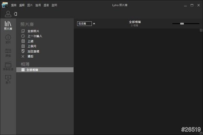This screenshot has width=203, height=135.
Task: Select 全部照片 in the library list
Action: [33, 31]
